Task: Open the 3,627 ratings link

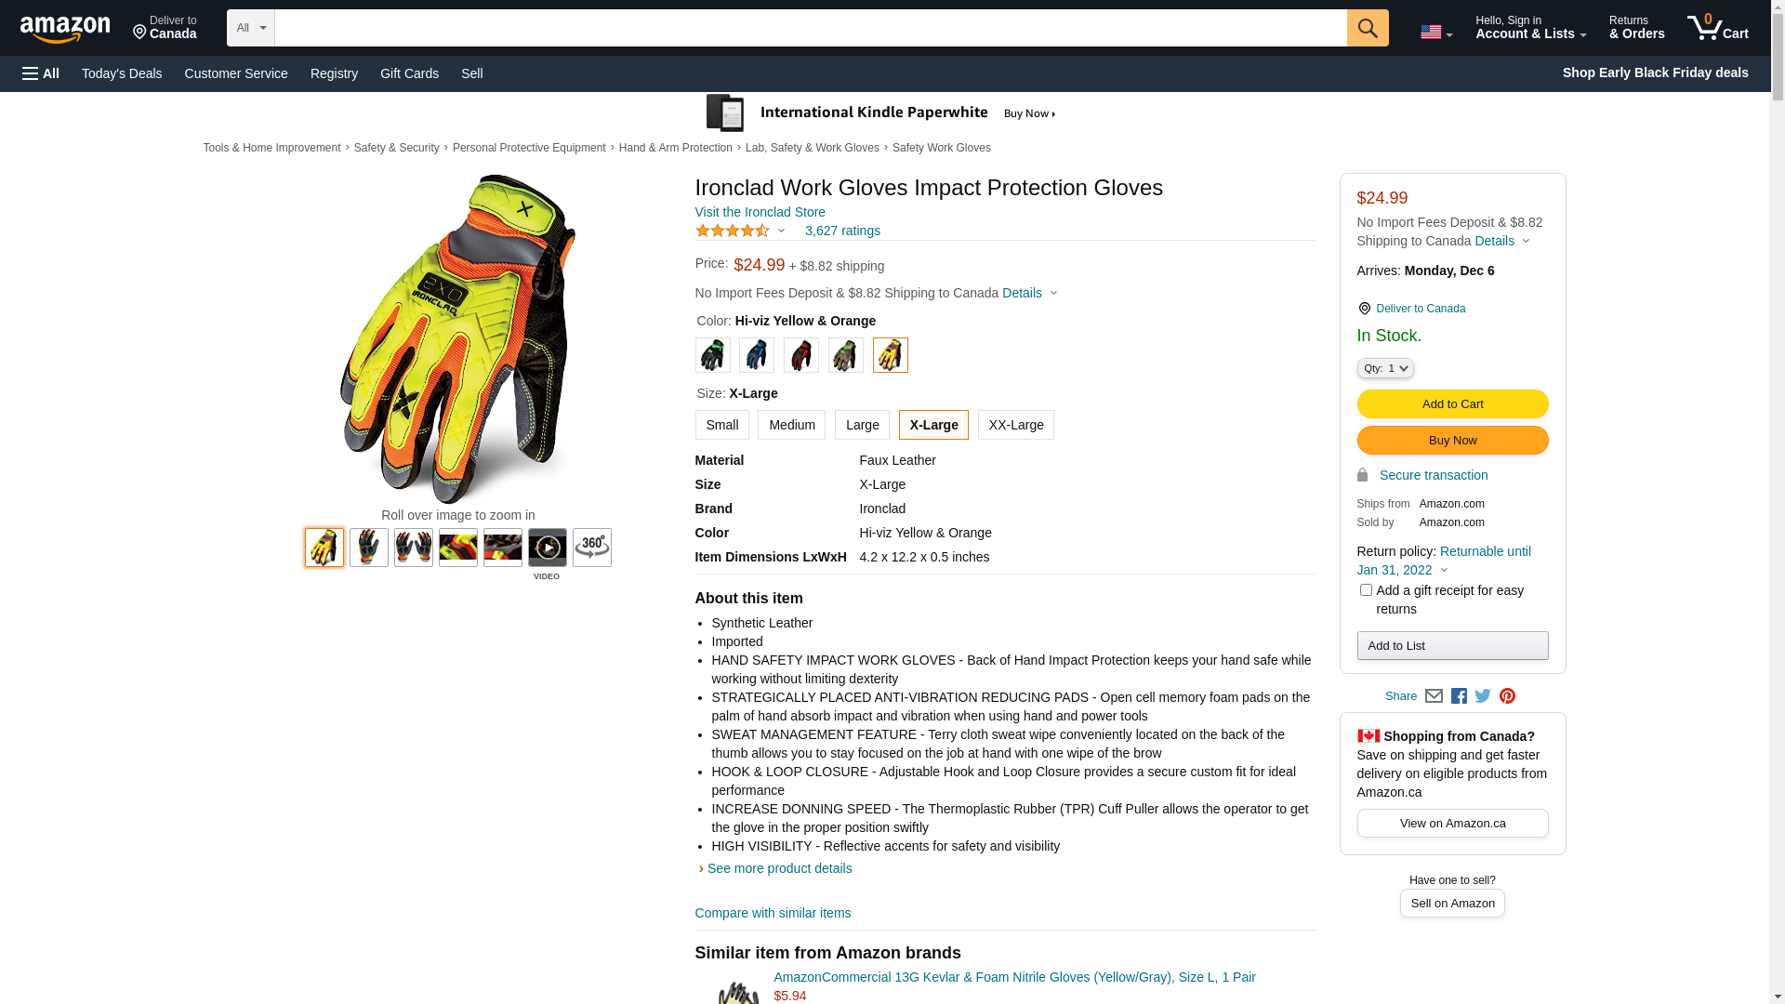Action: click(x=842, y=231)
